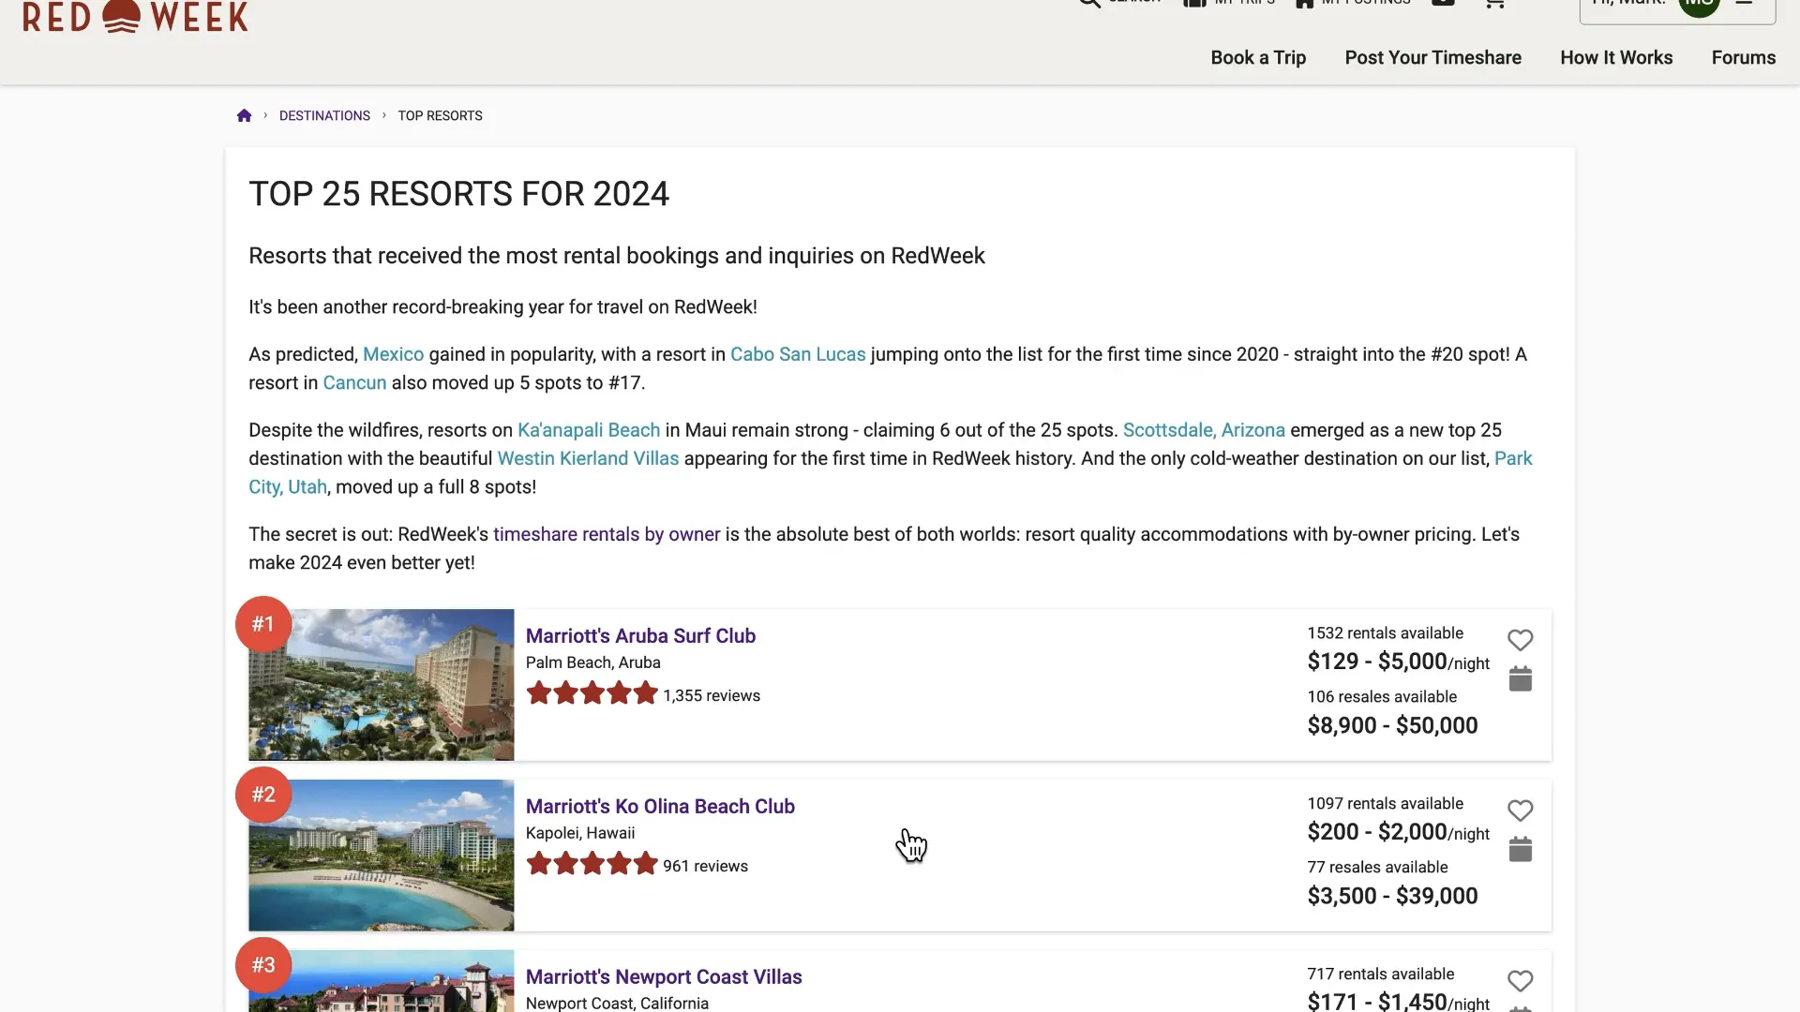Open Marriott's Ko Olina Beach Club resort title
Image resolution: width=1800 pixels, height=1012 pixels.
[x=660, y=806]
